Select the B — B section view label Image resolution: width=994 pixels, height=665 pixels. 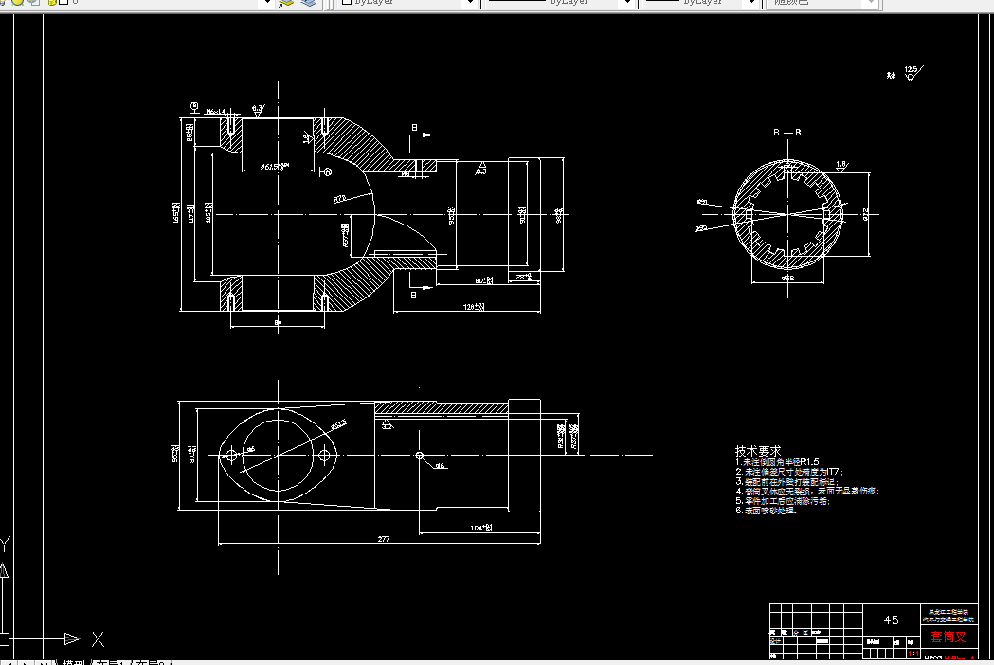pyautogui.click(x=787, y=133)
